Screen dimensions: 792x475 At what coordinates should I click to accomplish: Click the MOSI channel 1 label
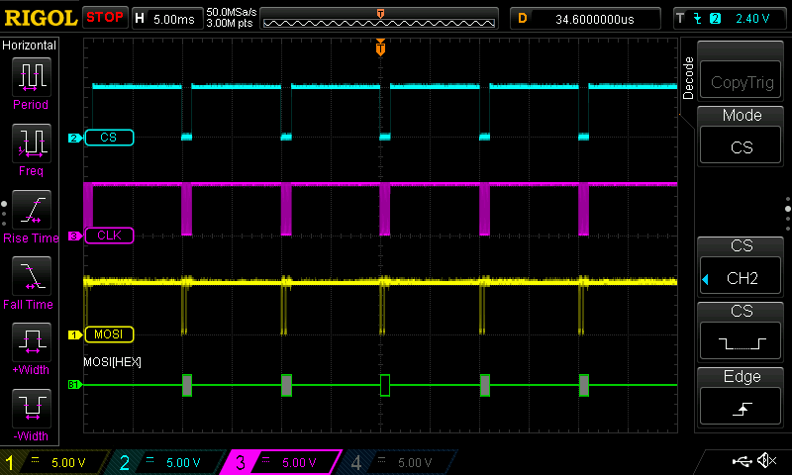pyautogui.click(x=109, y=334)
